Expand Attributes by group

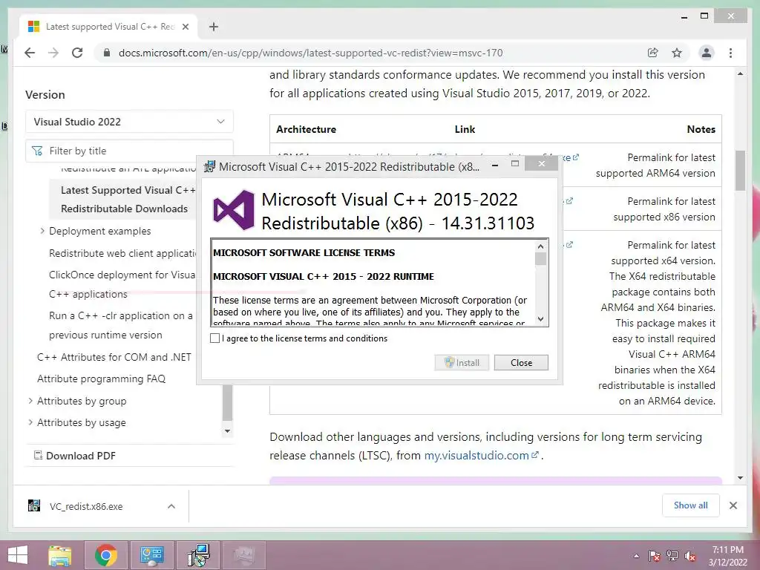[30, 400]
